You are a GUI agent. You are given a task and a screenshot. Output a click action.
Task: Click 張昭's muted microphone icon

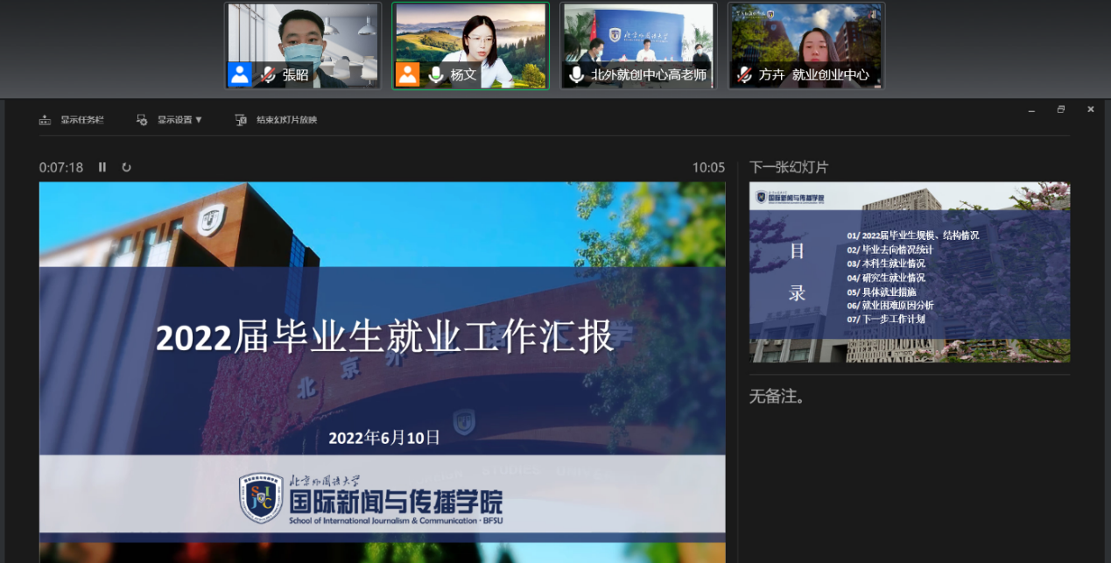coord(268,75)
